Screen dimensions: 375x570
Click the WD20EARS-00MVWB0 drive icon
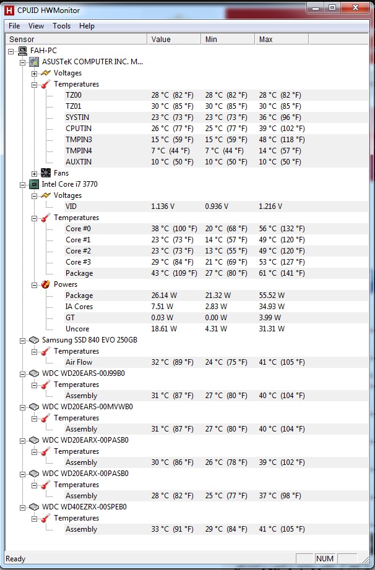pos(34,407)
